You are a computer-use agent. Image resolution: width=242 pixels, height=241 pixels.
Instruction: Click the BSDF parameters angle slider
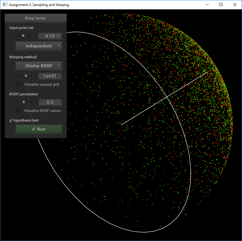coord(24,102)
